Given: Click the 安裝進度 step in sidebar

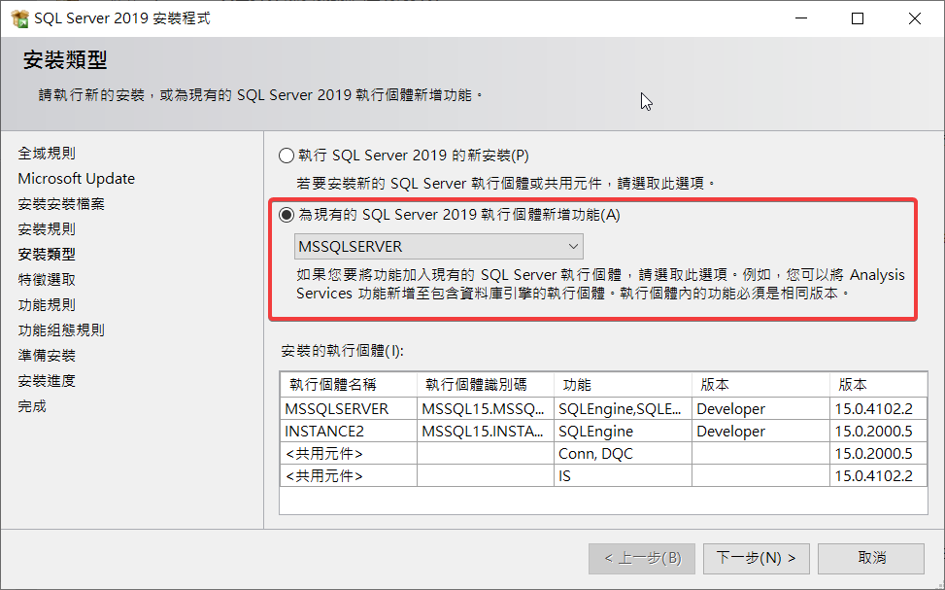Looking at the screenshot, I should (47, 381).
